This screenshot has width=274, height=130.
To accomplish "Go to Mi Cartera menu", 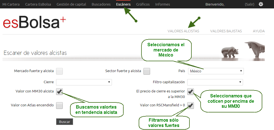I will click(x=11, y=4).
